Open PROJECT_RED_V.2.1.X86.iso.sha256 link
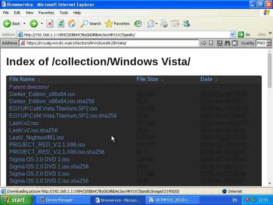Image resolution: width=273 pixels, height=205 pixels. (x=57, y=152)
